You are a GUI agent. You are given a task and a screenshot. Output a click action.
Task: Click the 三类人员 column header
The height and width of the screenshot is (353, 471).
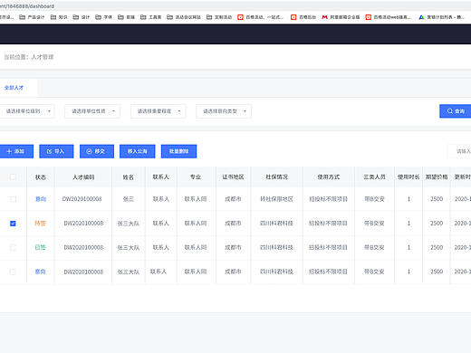374,177
